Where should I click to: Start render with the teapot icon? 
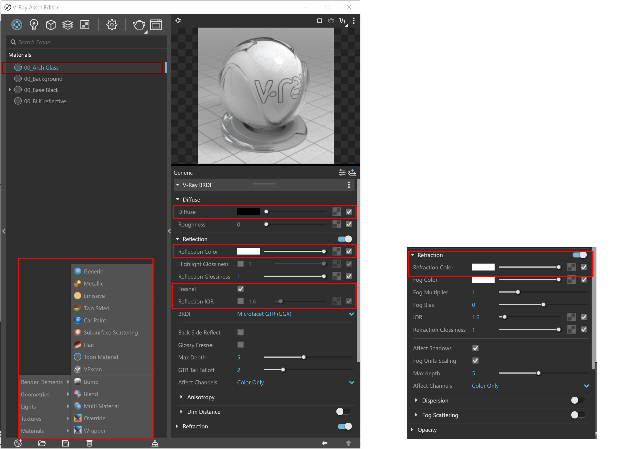(x=139, y=25)
